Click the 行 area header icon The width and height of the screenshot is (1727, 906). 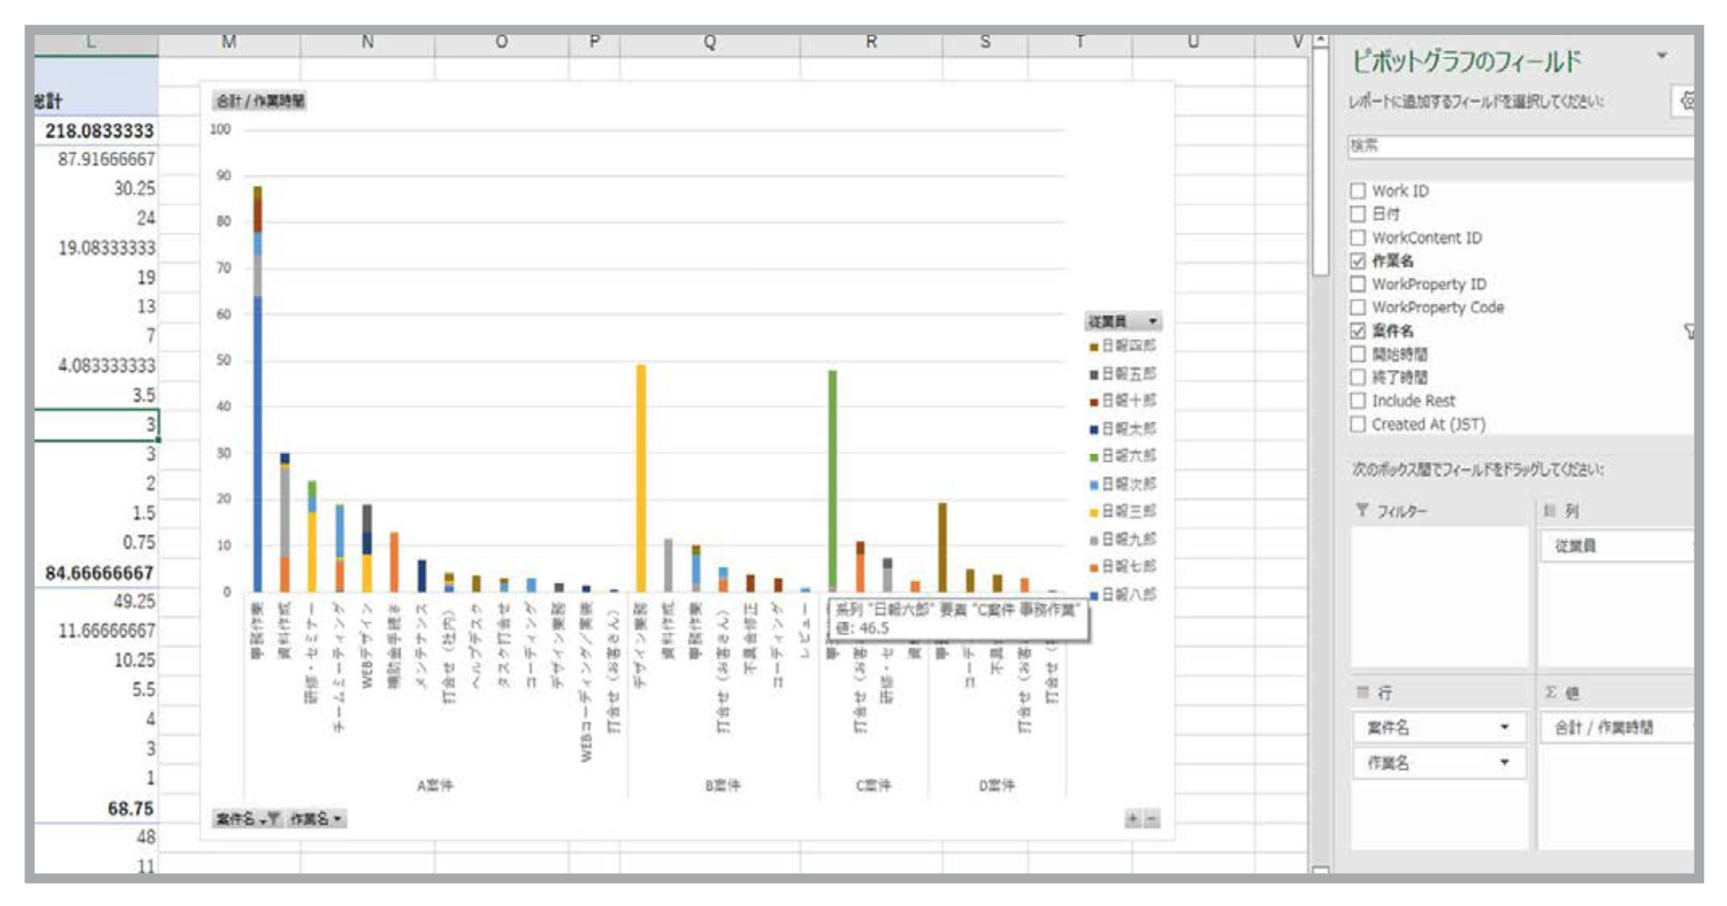[1362, 692]
